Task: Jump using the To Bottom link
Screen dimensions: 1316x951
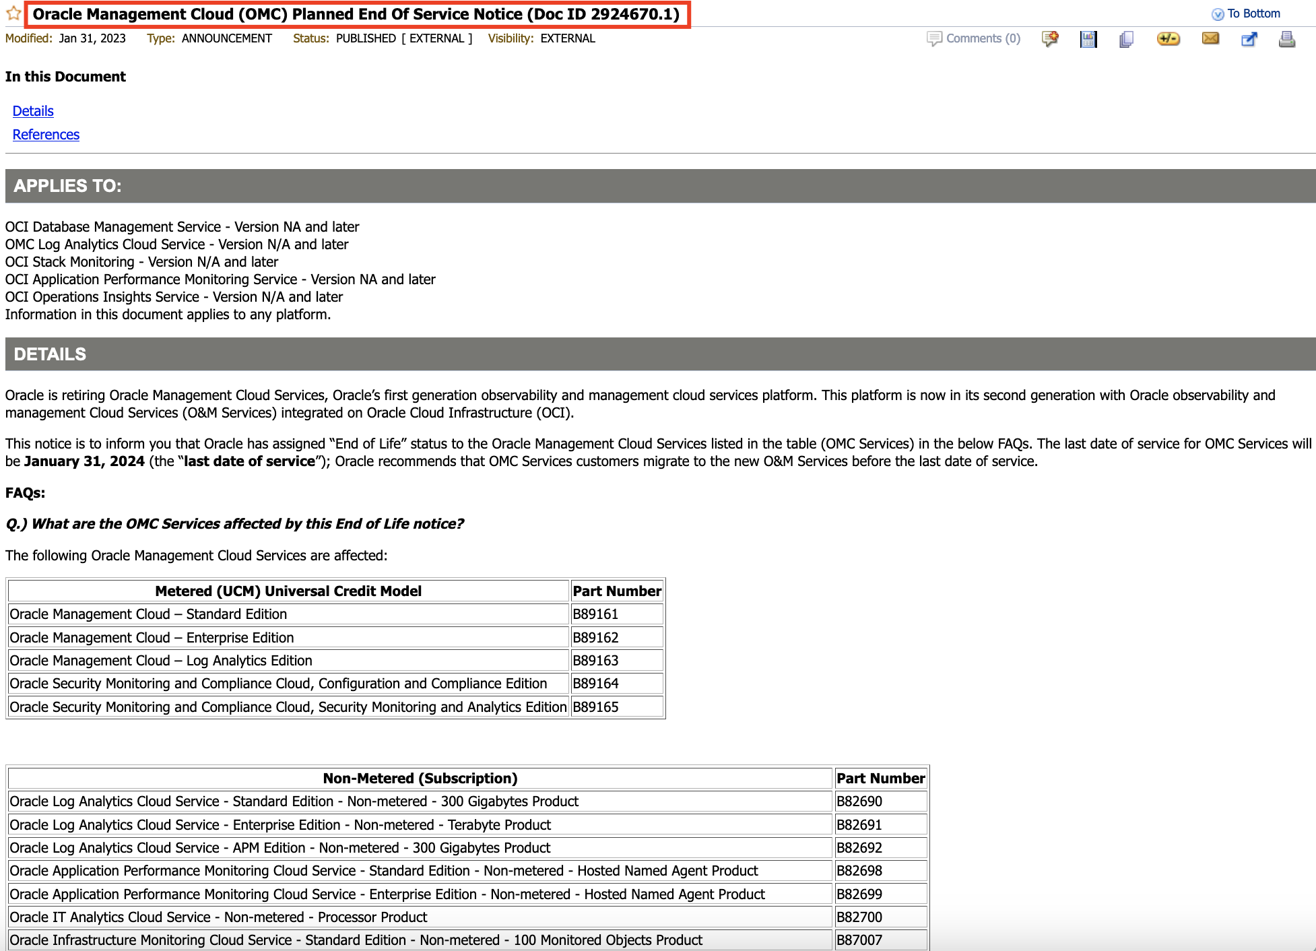Action: [1253, 13]
